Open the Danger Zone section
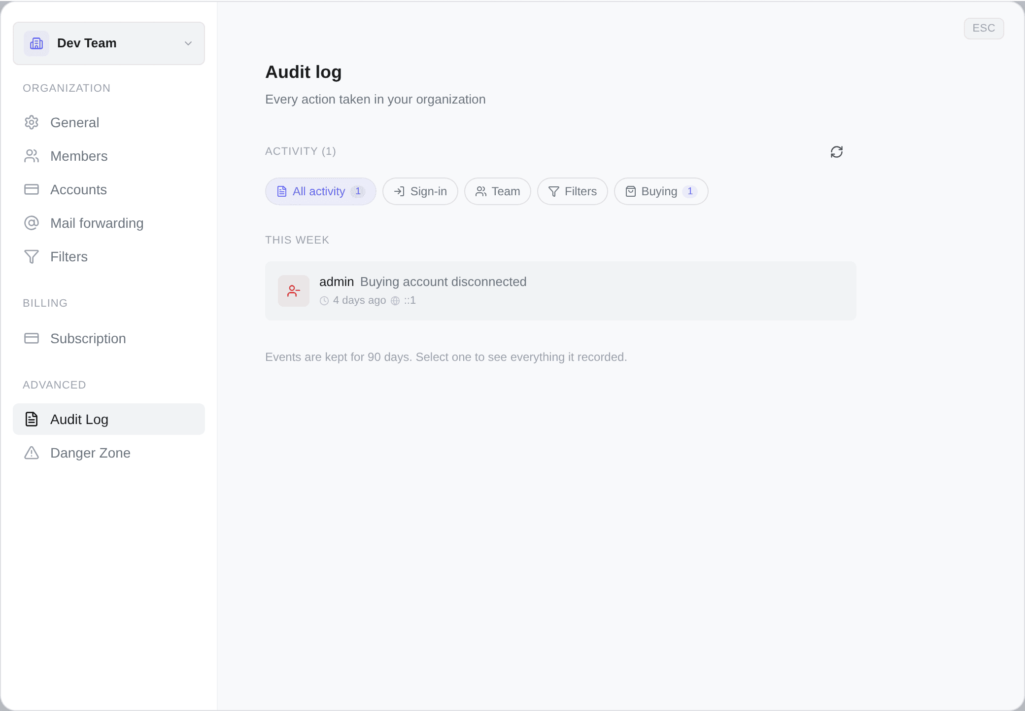 109,453
